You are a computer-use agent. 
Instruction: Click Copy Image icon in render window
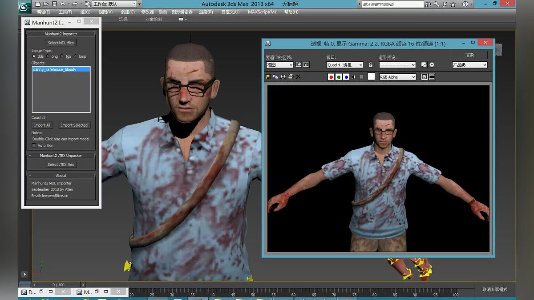click(275, 77)
